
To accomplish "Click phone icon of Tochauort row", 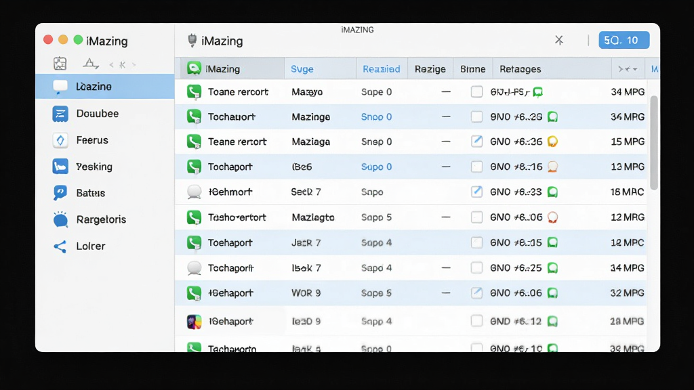I will (x=194, y=116).
